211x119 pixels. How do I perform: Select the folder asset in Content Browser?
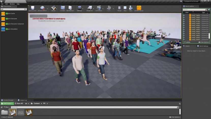(x=4, y=112)
